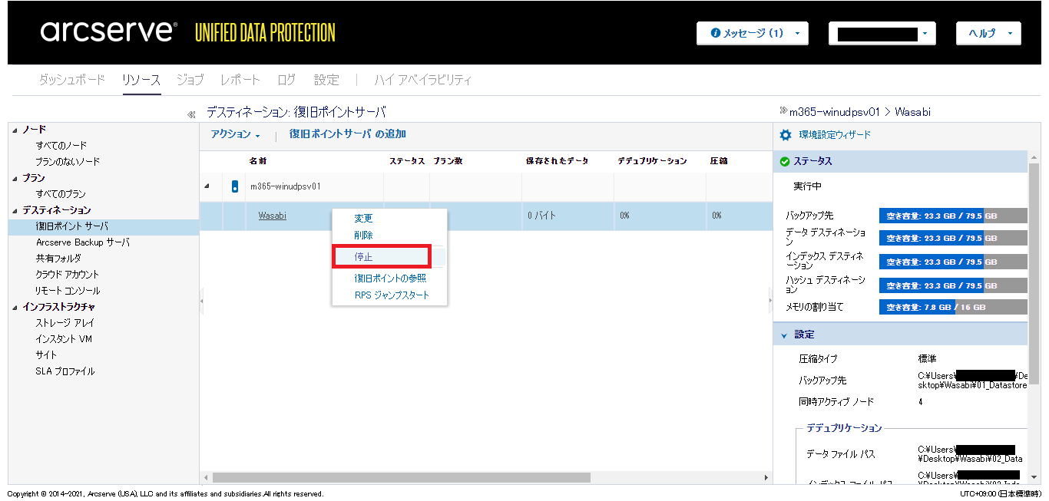This screenshot has height=501, width=1049.
Task: Click the horizontal scrollbar under the table
Action: tap(400, 477)
